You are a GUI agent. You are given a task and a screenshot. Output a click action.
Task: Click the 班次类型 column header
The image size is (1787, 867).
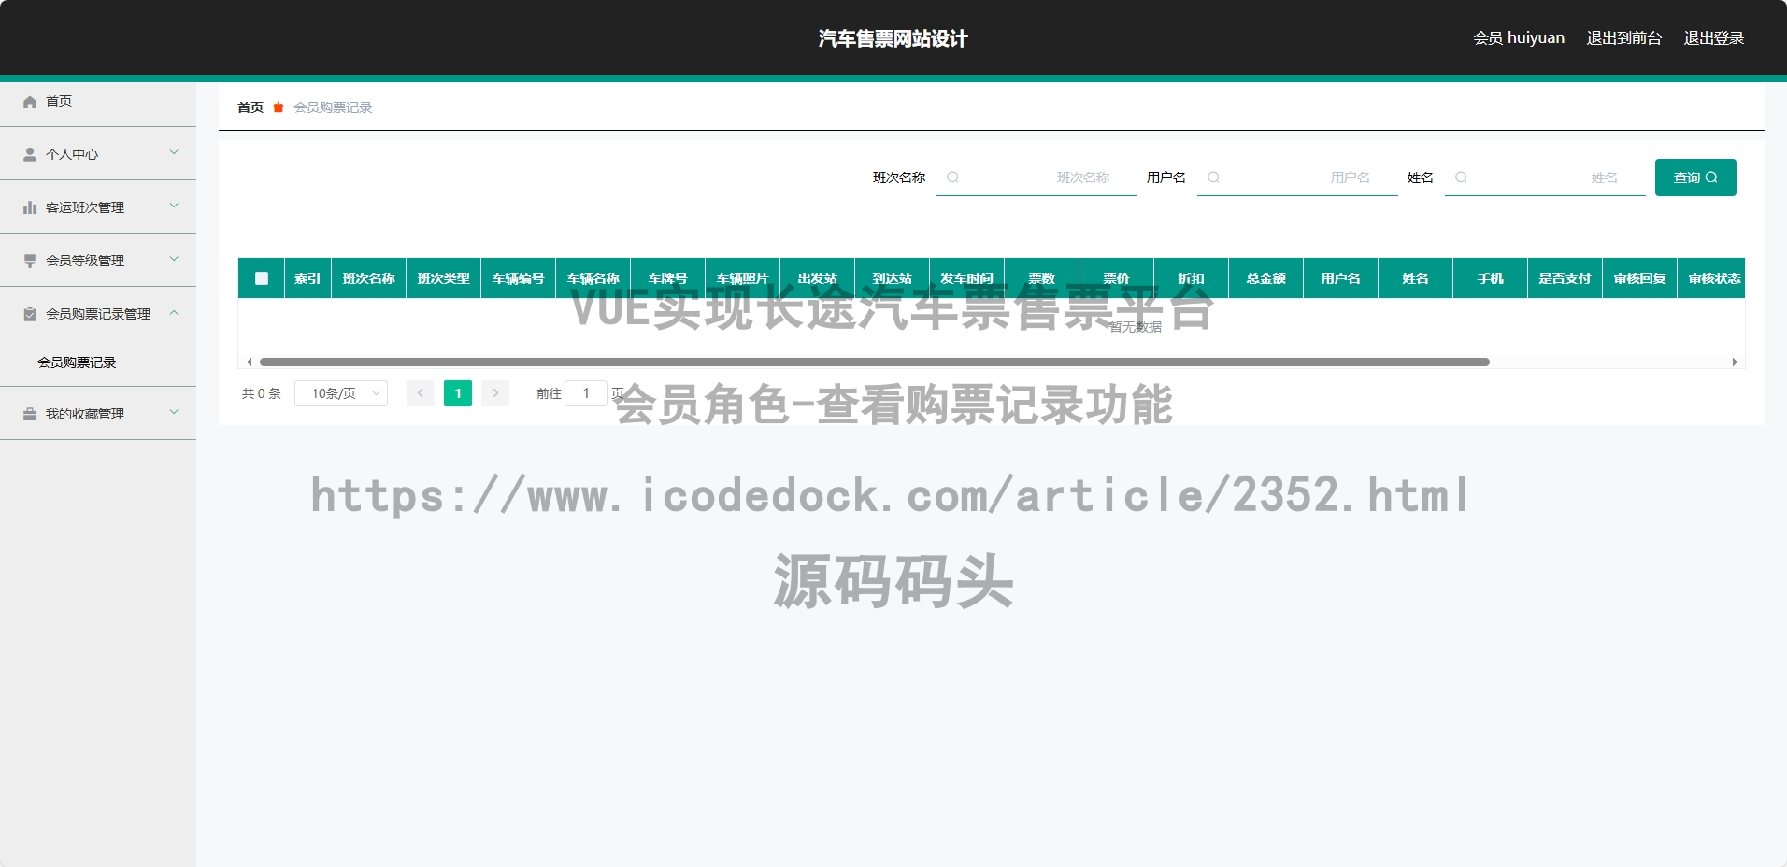point(444,278)
